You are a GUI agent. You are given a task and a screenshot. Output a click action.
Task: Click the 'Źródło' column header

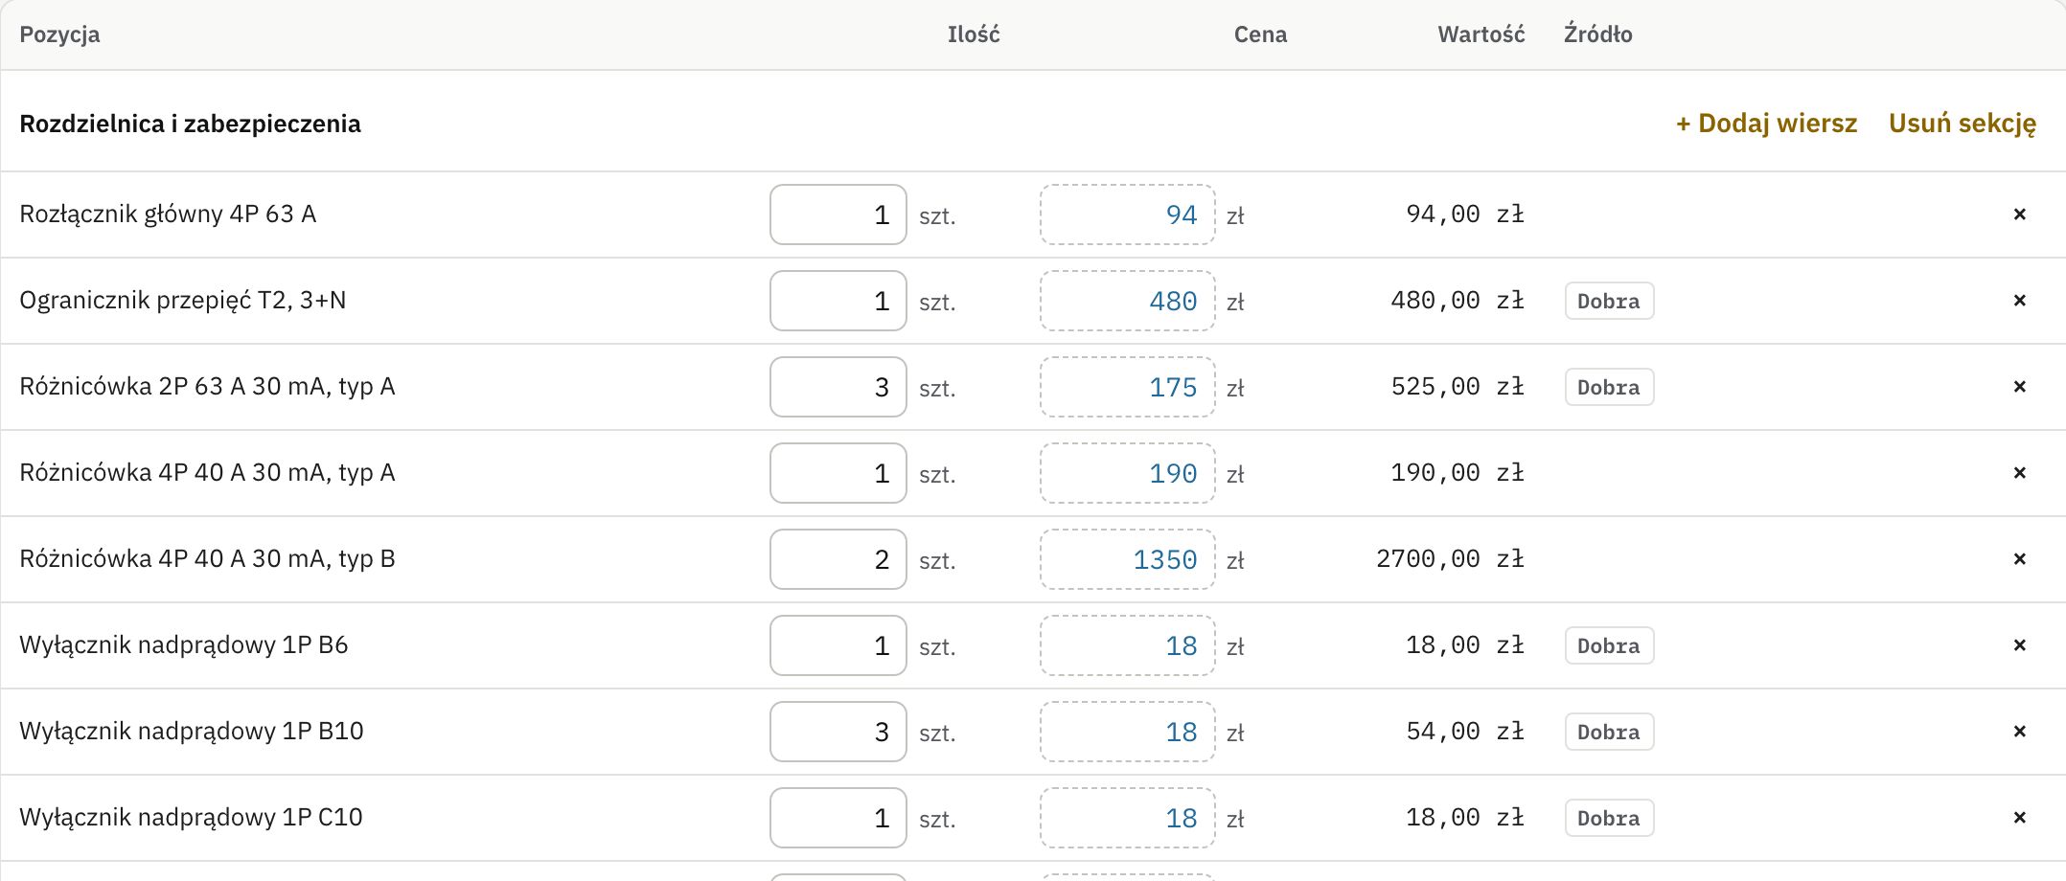(1597, 34)
